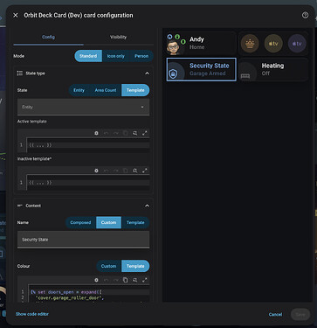Click inside the Active template code line
Viewport: 317px width, 328px height.
pyautogui.click(x=88, y=145)
